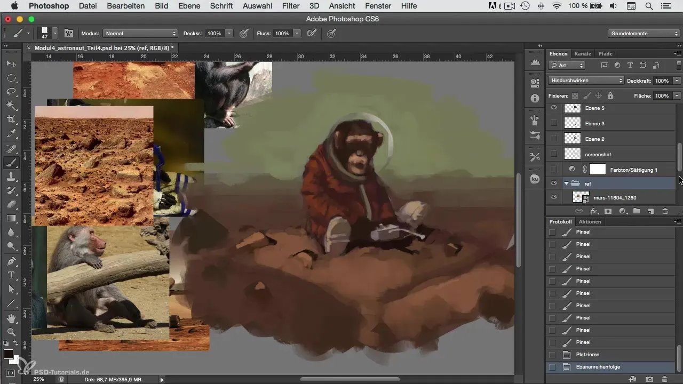Select the Eyedropper tool

click(11, 133)
